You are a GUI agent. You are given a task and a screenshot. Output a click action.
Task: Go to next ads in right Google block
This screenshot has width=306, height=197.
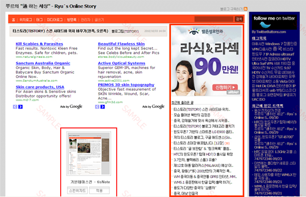point(103,106)
